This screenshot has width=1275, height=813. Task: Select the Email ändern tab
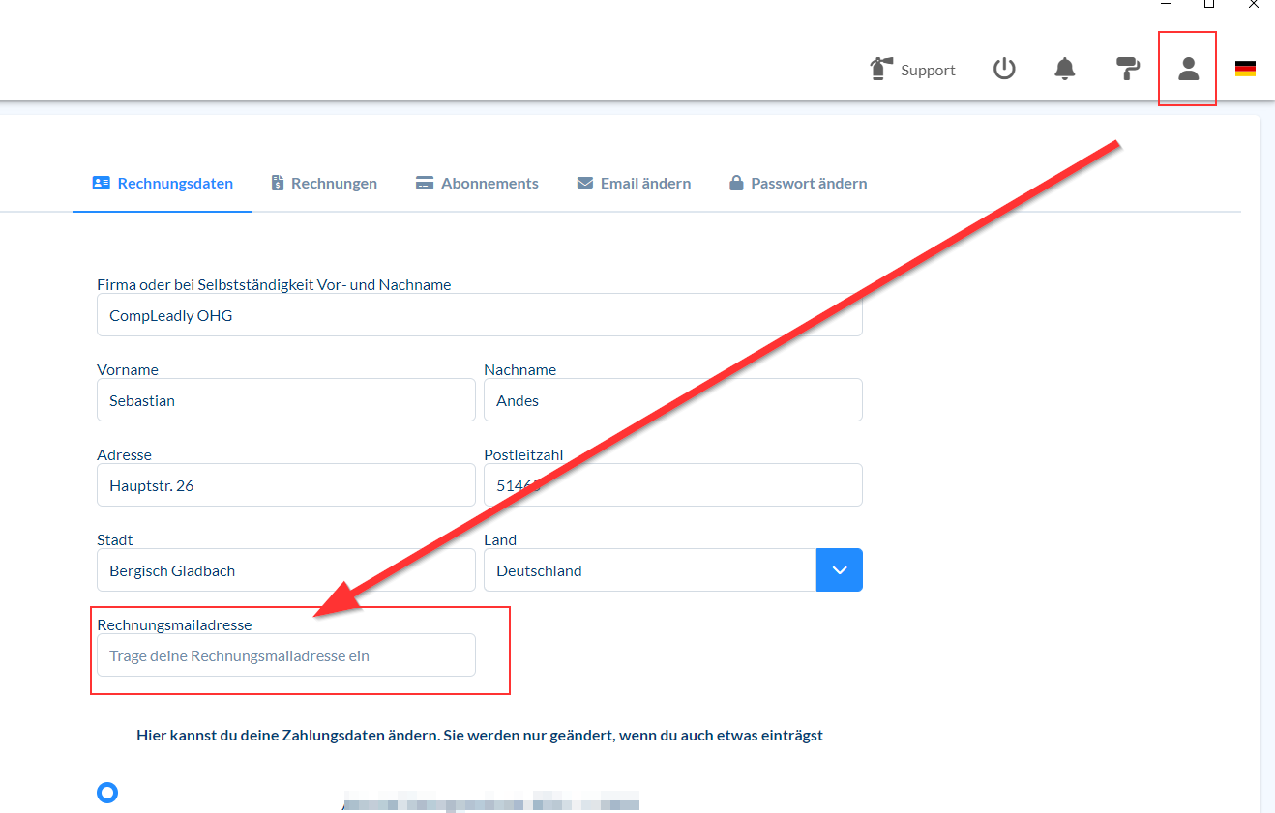tap(634, 184)
